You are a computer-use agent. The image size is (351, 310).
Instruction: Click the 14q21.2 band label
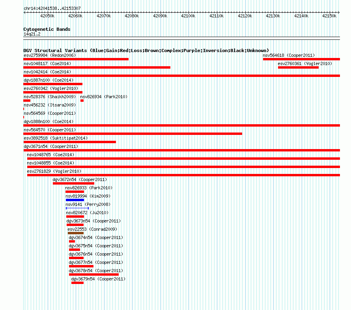coord(32,34)
